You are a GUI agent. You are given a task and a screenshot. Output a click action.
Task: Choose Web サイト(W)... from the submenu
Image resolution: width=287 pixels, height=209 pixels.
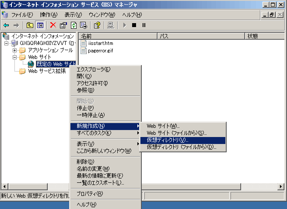pos(163,126)
